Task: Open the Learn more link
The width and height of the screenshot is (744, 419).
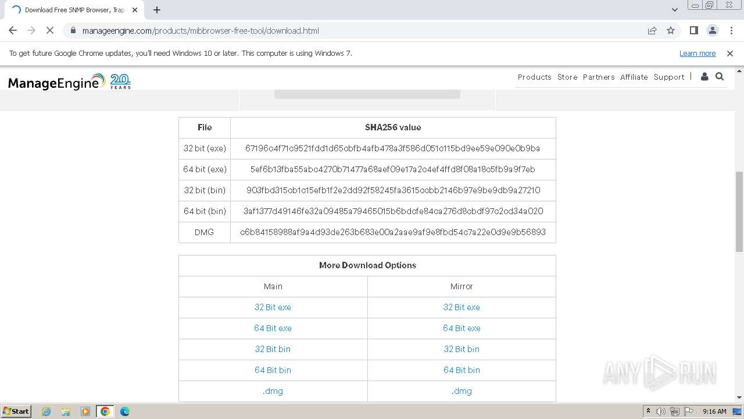Action: [697, 53]
